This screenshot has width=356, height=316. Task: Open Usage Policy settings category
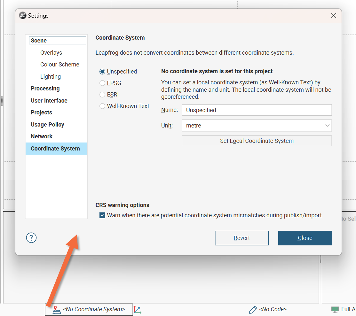click(47, 124)
